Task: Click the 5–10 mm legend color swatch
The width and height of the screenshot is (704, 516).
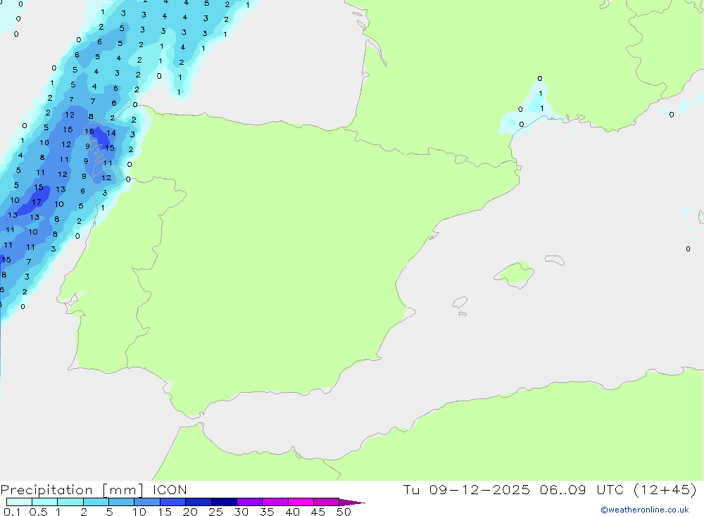Action: pyautogui.click(x=122, y=502)
